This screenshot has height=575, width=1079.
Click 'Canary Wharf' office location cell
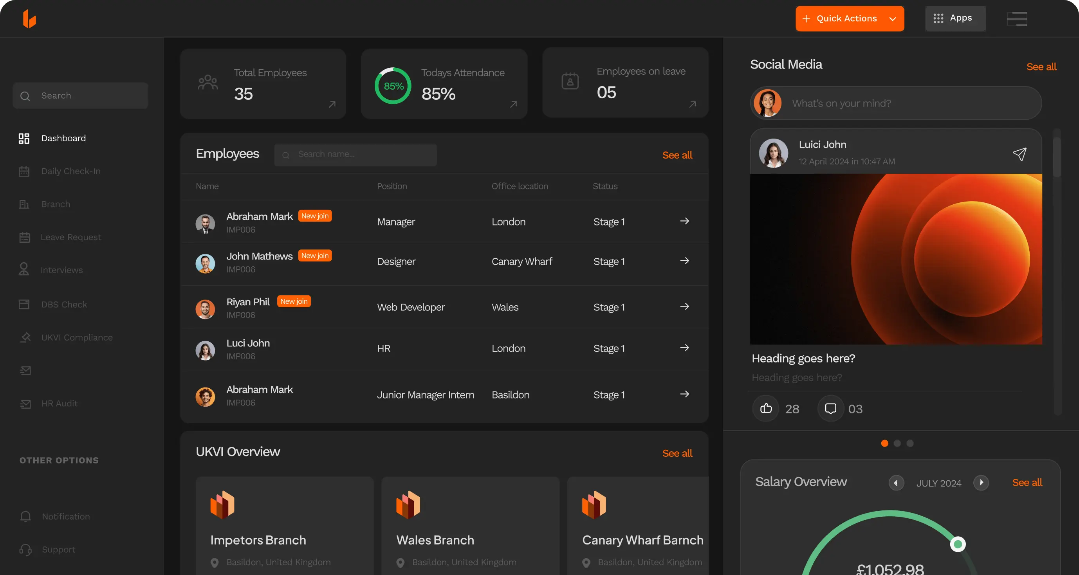point(522,261)
